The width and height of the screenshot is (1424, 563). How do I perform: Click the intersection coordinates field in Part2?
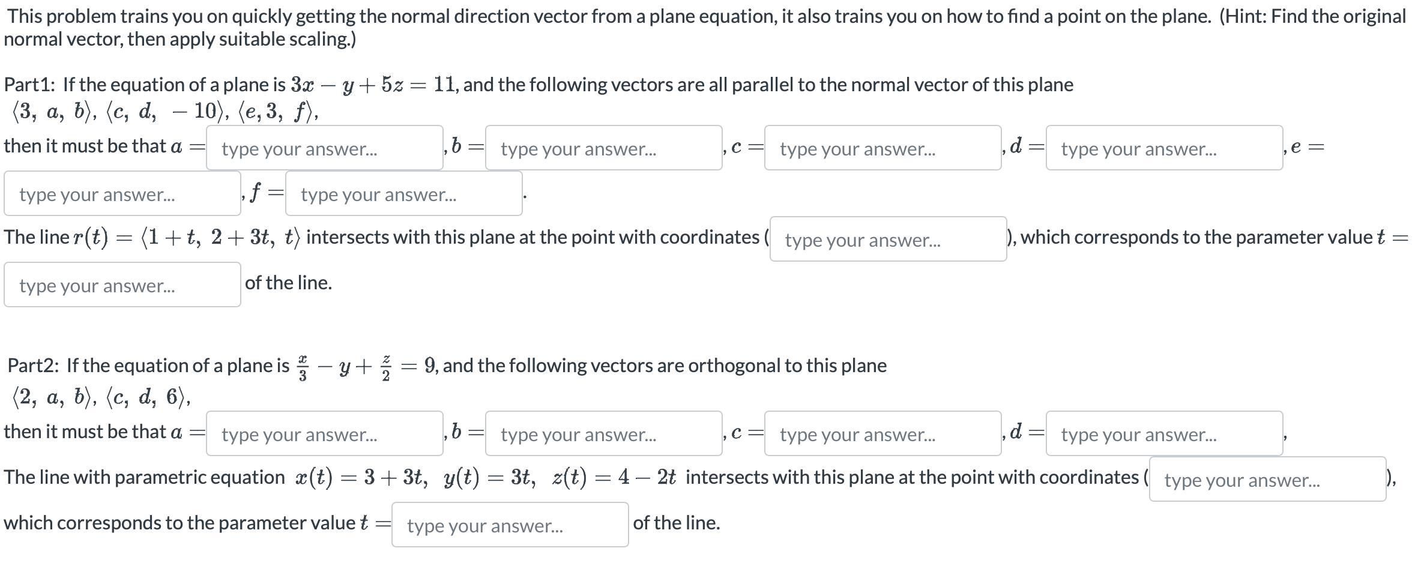point(1268,480)
